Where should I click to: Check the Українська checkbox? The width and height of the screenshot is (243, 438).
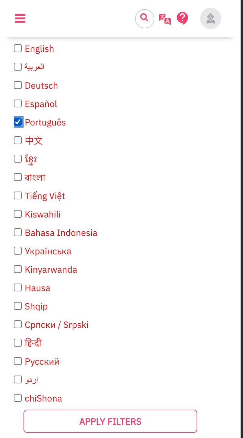point(18,251)
